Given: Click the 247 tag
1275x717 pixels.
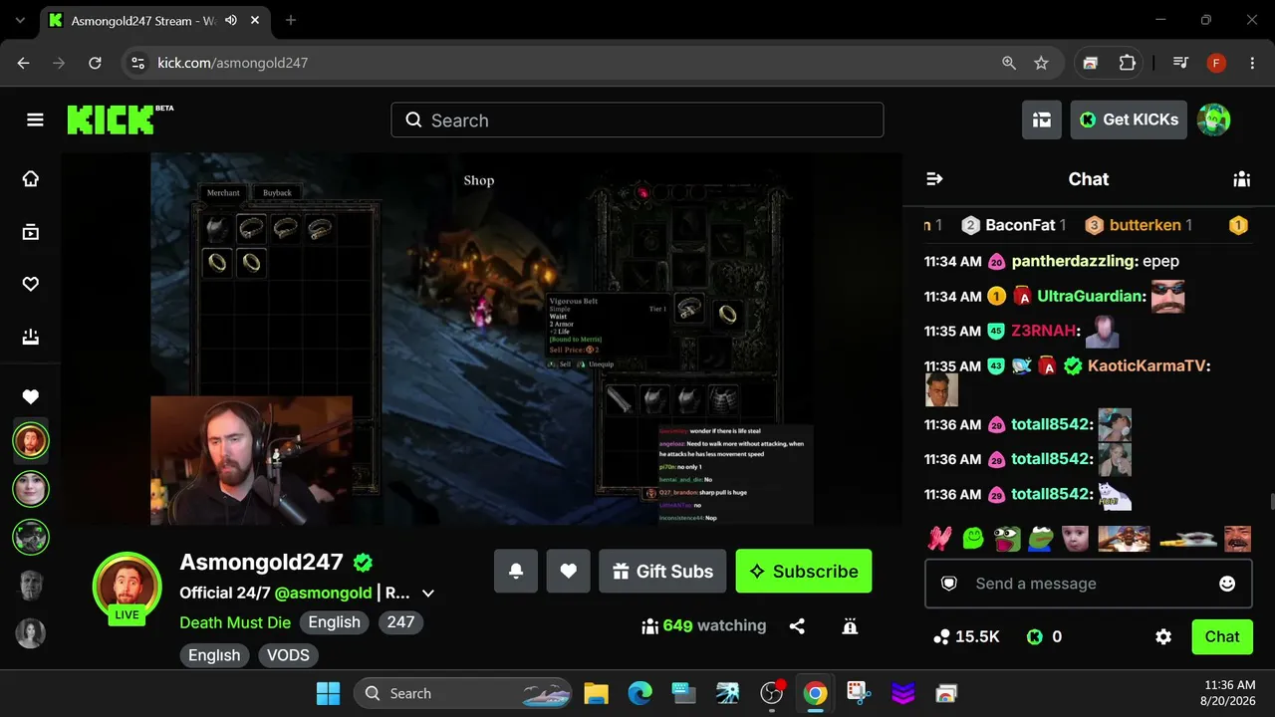Looking at the screenshot, I should click(400, 622).
